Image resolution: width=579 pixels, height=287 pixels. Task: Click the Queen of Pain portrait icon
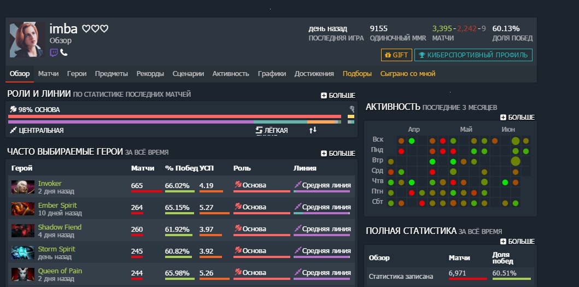tap(22, 274)
